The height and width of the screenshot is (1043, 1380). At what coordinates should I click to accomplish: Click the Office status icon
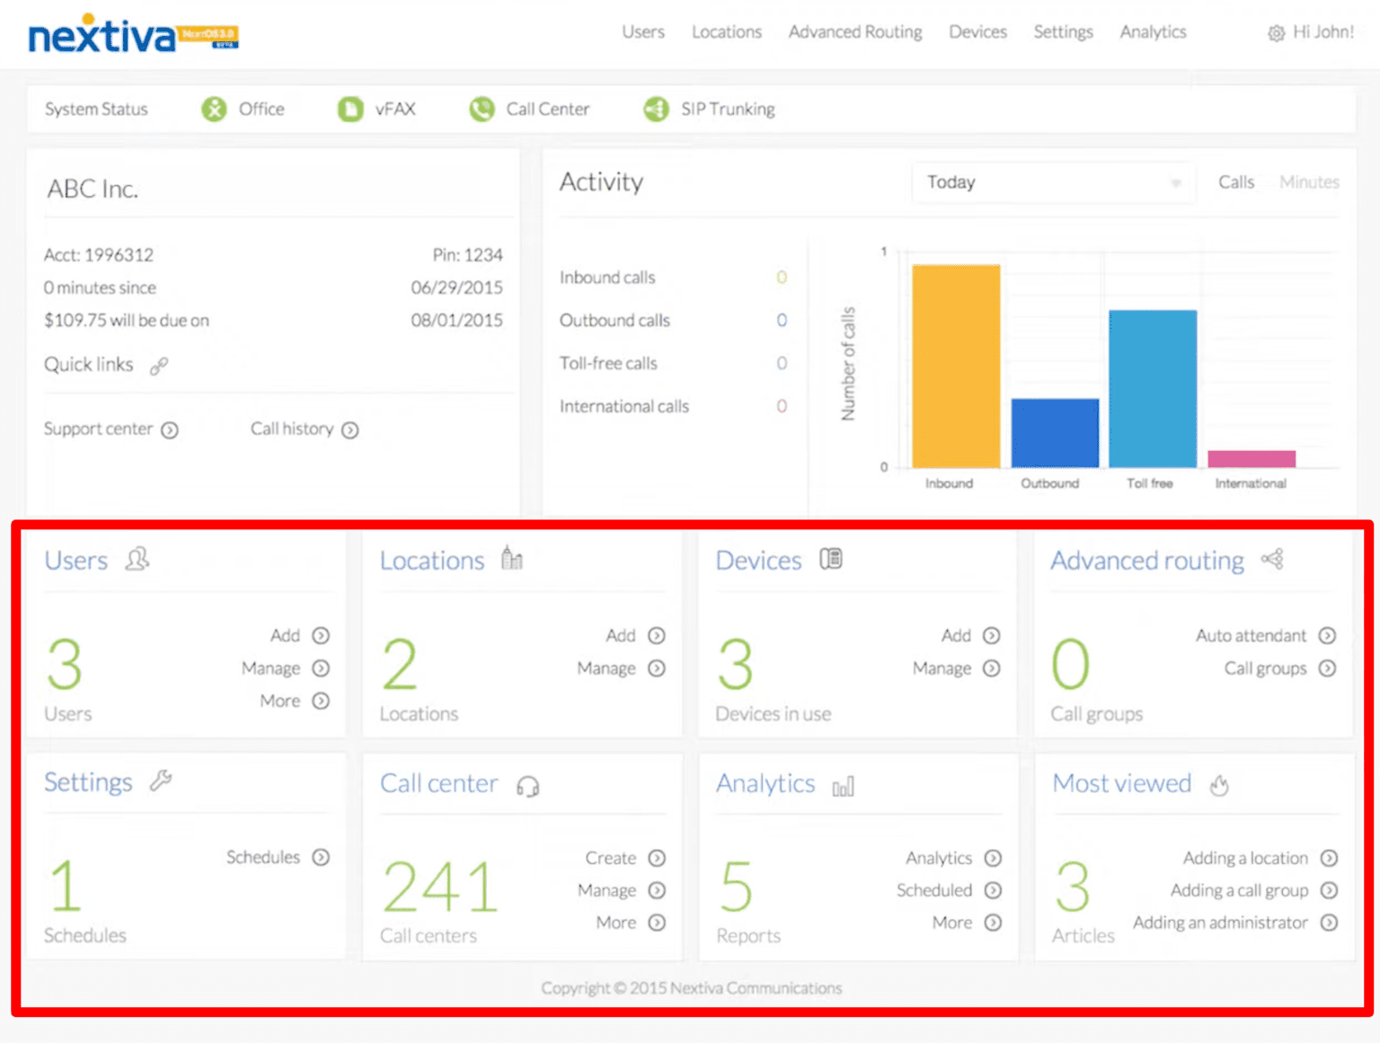tap(214, 110)
